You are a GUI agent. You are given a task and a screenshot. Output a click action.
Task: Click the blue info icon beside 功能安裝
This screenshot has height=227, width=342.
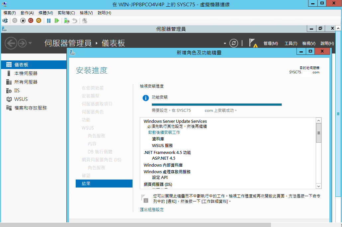click(146, 98)
